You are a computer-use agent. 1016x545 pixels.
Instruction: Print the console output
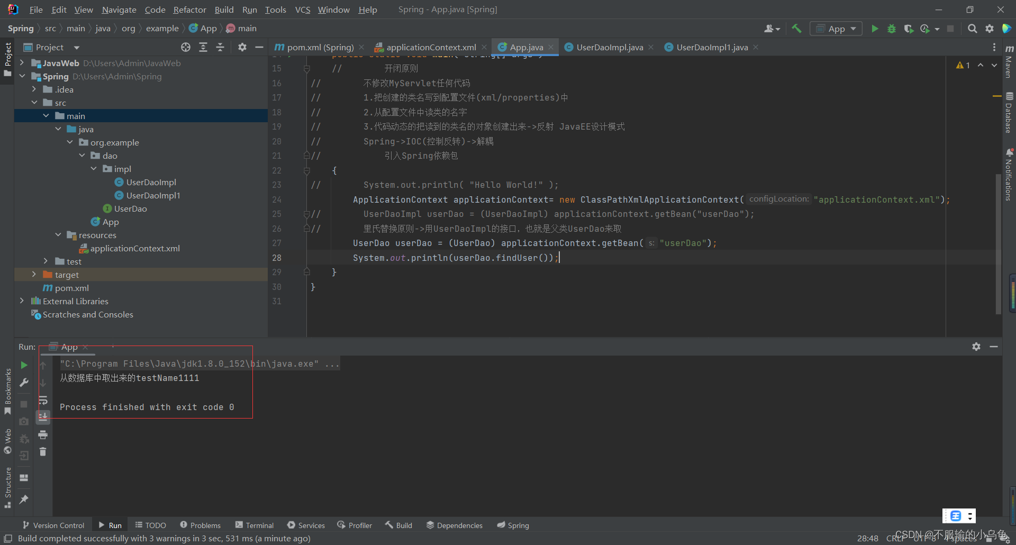(x=43, y=435)
